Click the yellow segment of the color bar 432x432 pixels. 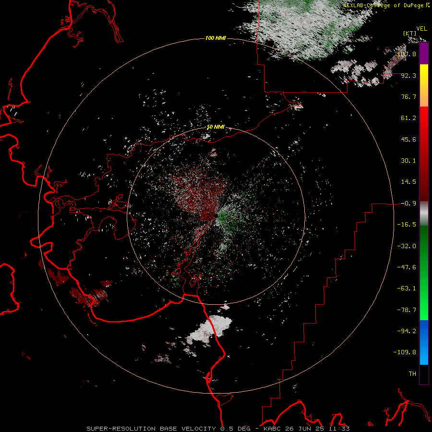tap(424, 75)
